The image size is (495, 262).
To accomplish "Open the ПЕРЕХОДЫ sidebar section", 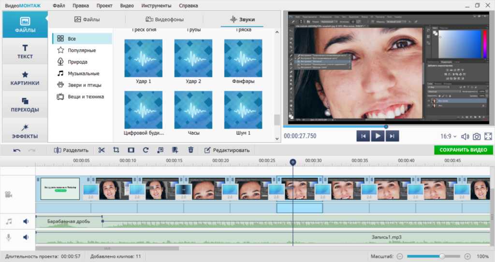I will (x=25, y=105).
